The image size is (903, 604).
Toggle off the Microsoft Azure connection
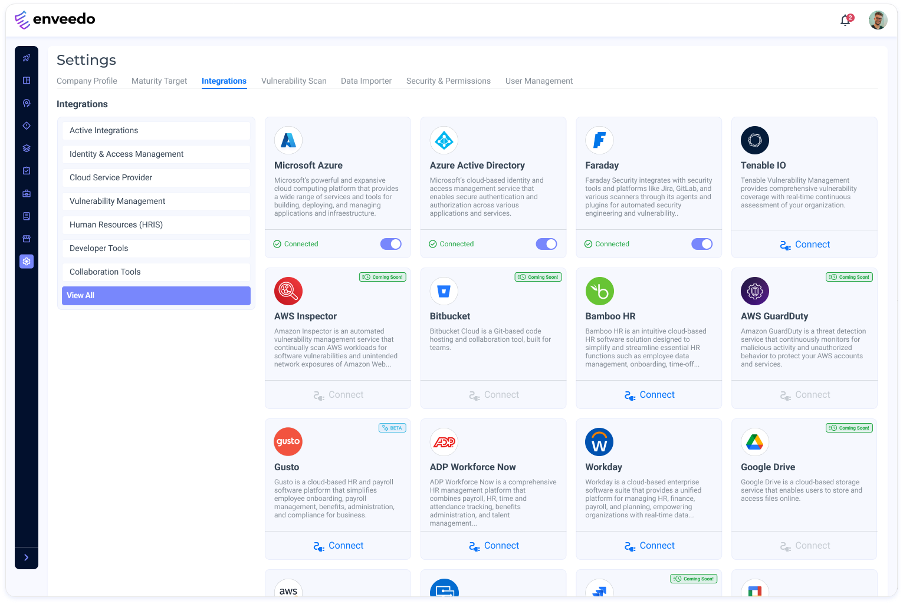(391, 244)
